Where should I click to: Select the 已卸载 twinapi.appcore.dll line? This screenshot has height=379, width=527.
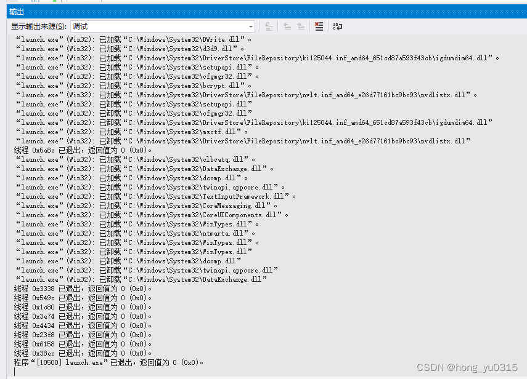point(147,270)
